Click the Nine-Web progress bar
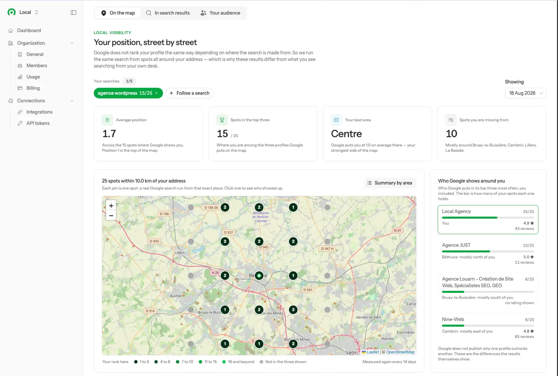This screenshot has width=558, height=376. [488, 325]
